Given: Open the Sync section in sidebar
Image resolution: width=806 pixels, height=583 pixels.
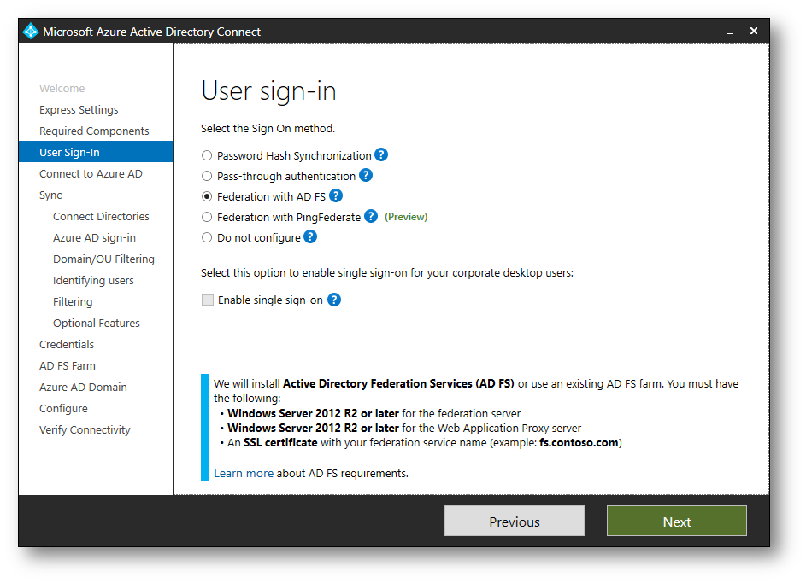Looking at the screenshot, I should click(50, 195).
